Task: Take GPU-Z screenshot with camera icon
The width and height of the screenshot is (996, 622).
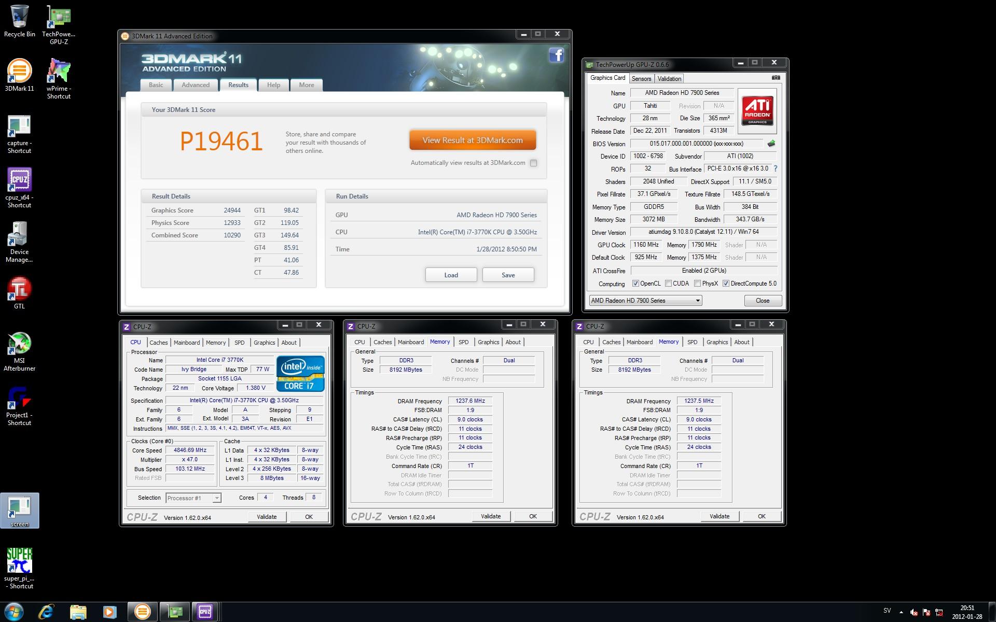Action: pyautogui.click(x=776, y=78)
